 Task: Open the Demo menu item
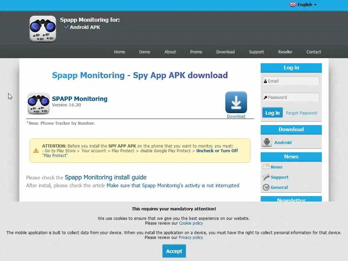[145, 52]
